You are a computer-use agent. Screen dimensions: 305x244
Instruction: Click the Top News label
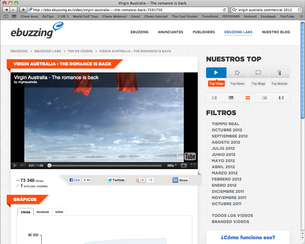click(237, 84)
